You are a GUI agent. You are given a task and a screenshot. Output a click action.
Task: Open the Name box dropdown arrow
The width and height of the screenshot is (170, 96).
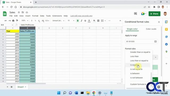[12, 25]
